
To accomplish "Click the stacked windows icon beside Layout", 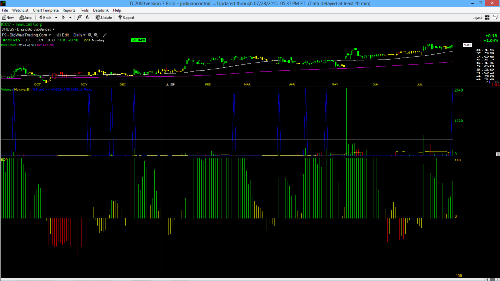I will point(495,17).
